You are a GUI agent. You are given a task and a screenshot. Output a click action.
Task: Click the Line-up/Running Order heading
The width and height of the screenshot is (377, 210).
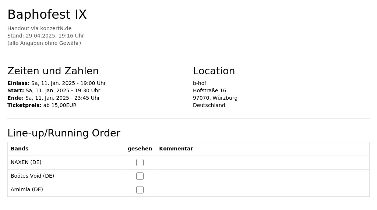(x=64, y=133)
